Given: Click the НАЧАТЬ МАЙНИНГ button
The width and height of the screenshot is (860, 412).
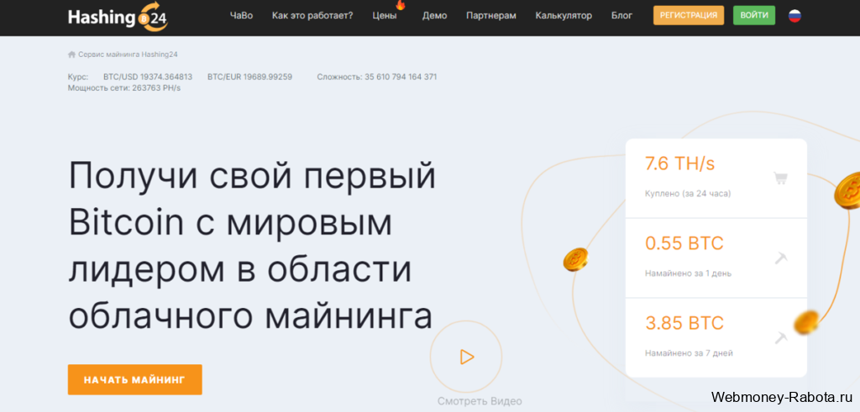Looking at the screenshot, I should (x=135, y=379).
